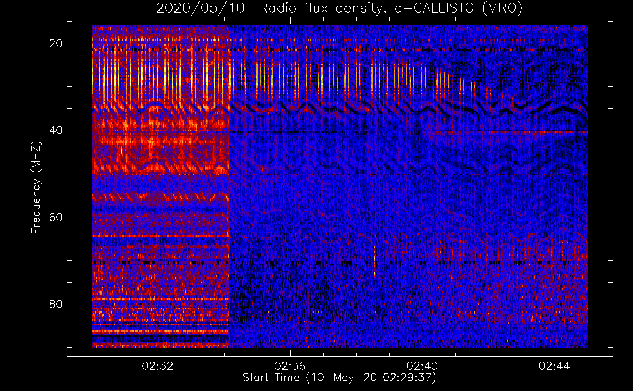
Task: Click the 20 frequency tick label
Action: pos(56,43)
